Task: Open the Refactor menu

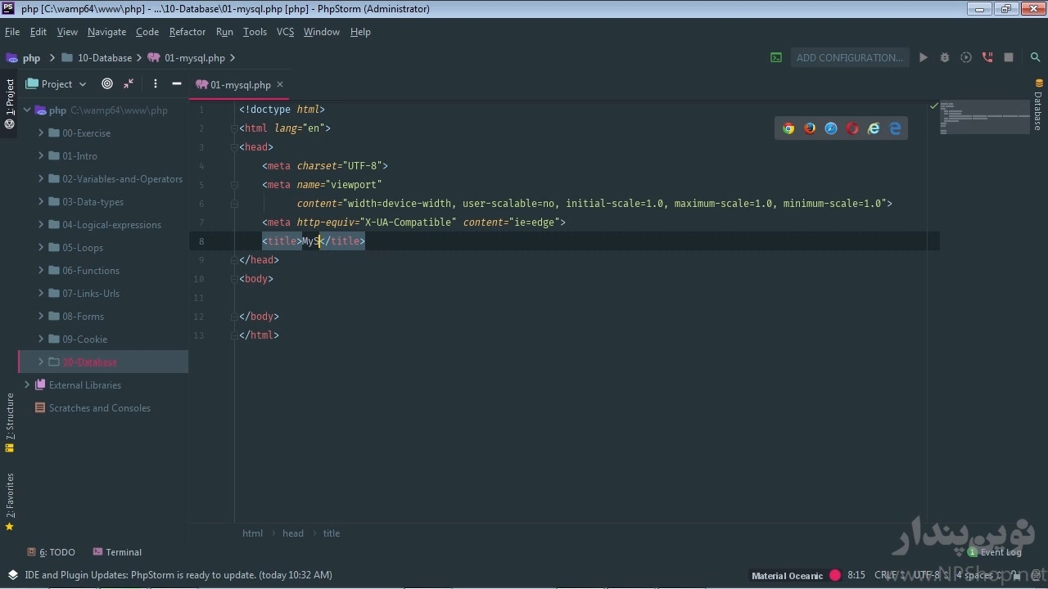Action: (187, 32)
